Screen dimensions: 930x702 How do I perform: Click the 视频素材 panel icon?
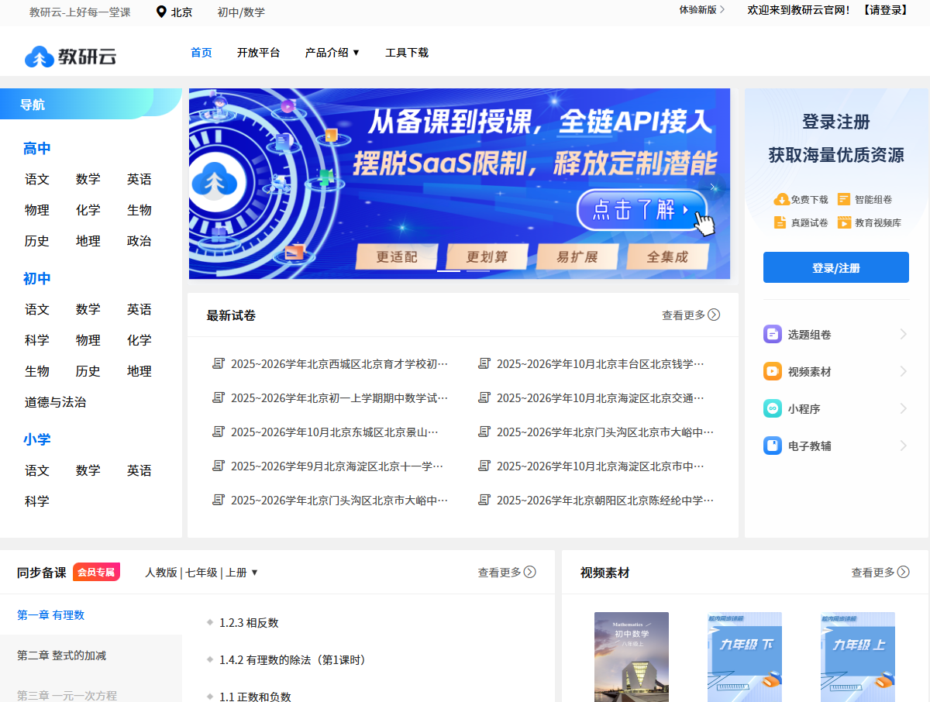772,371
